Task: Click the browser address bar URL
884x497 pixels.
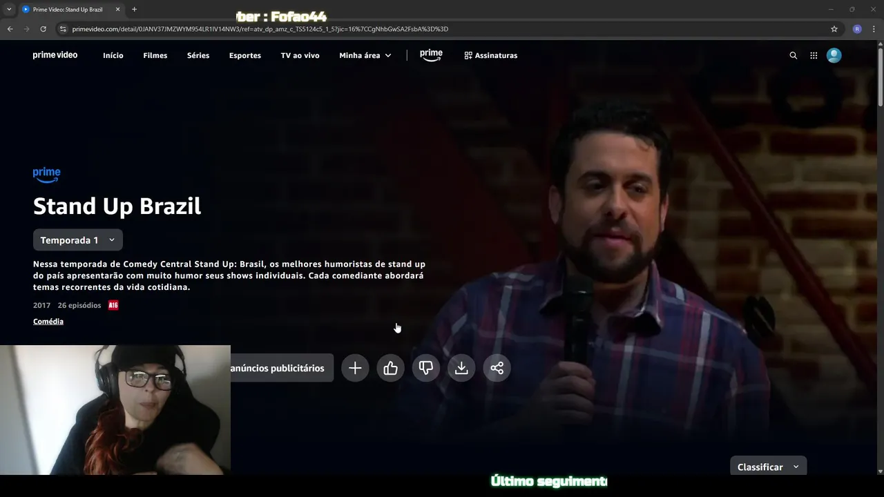Action: (x=260, y=29)
